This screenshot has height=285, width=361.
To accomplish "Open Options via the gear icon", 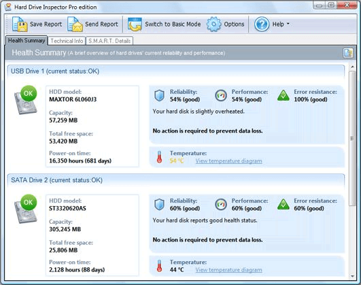I will (x=214, y=24).
